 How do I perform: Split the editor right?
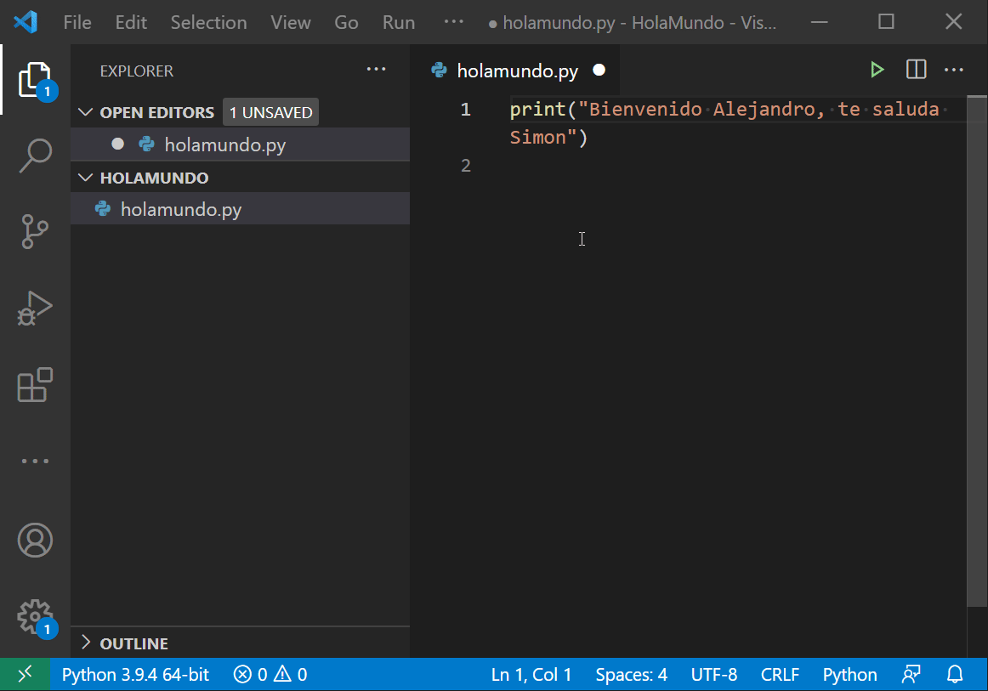point(916,70)
